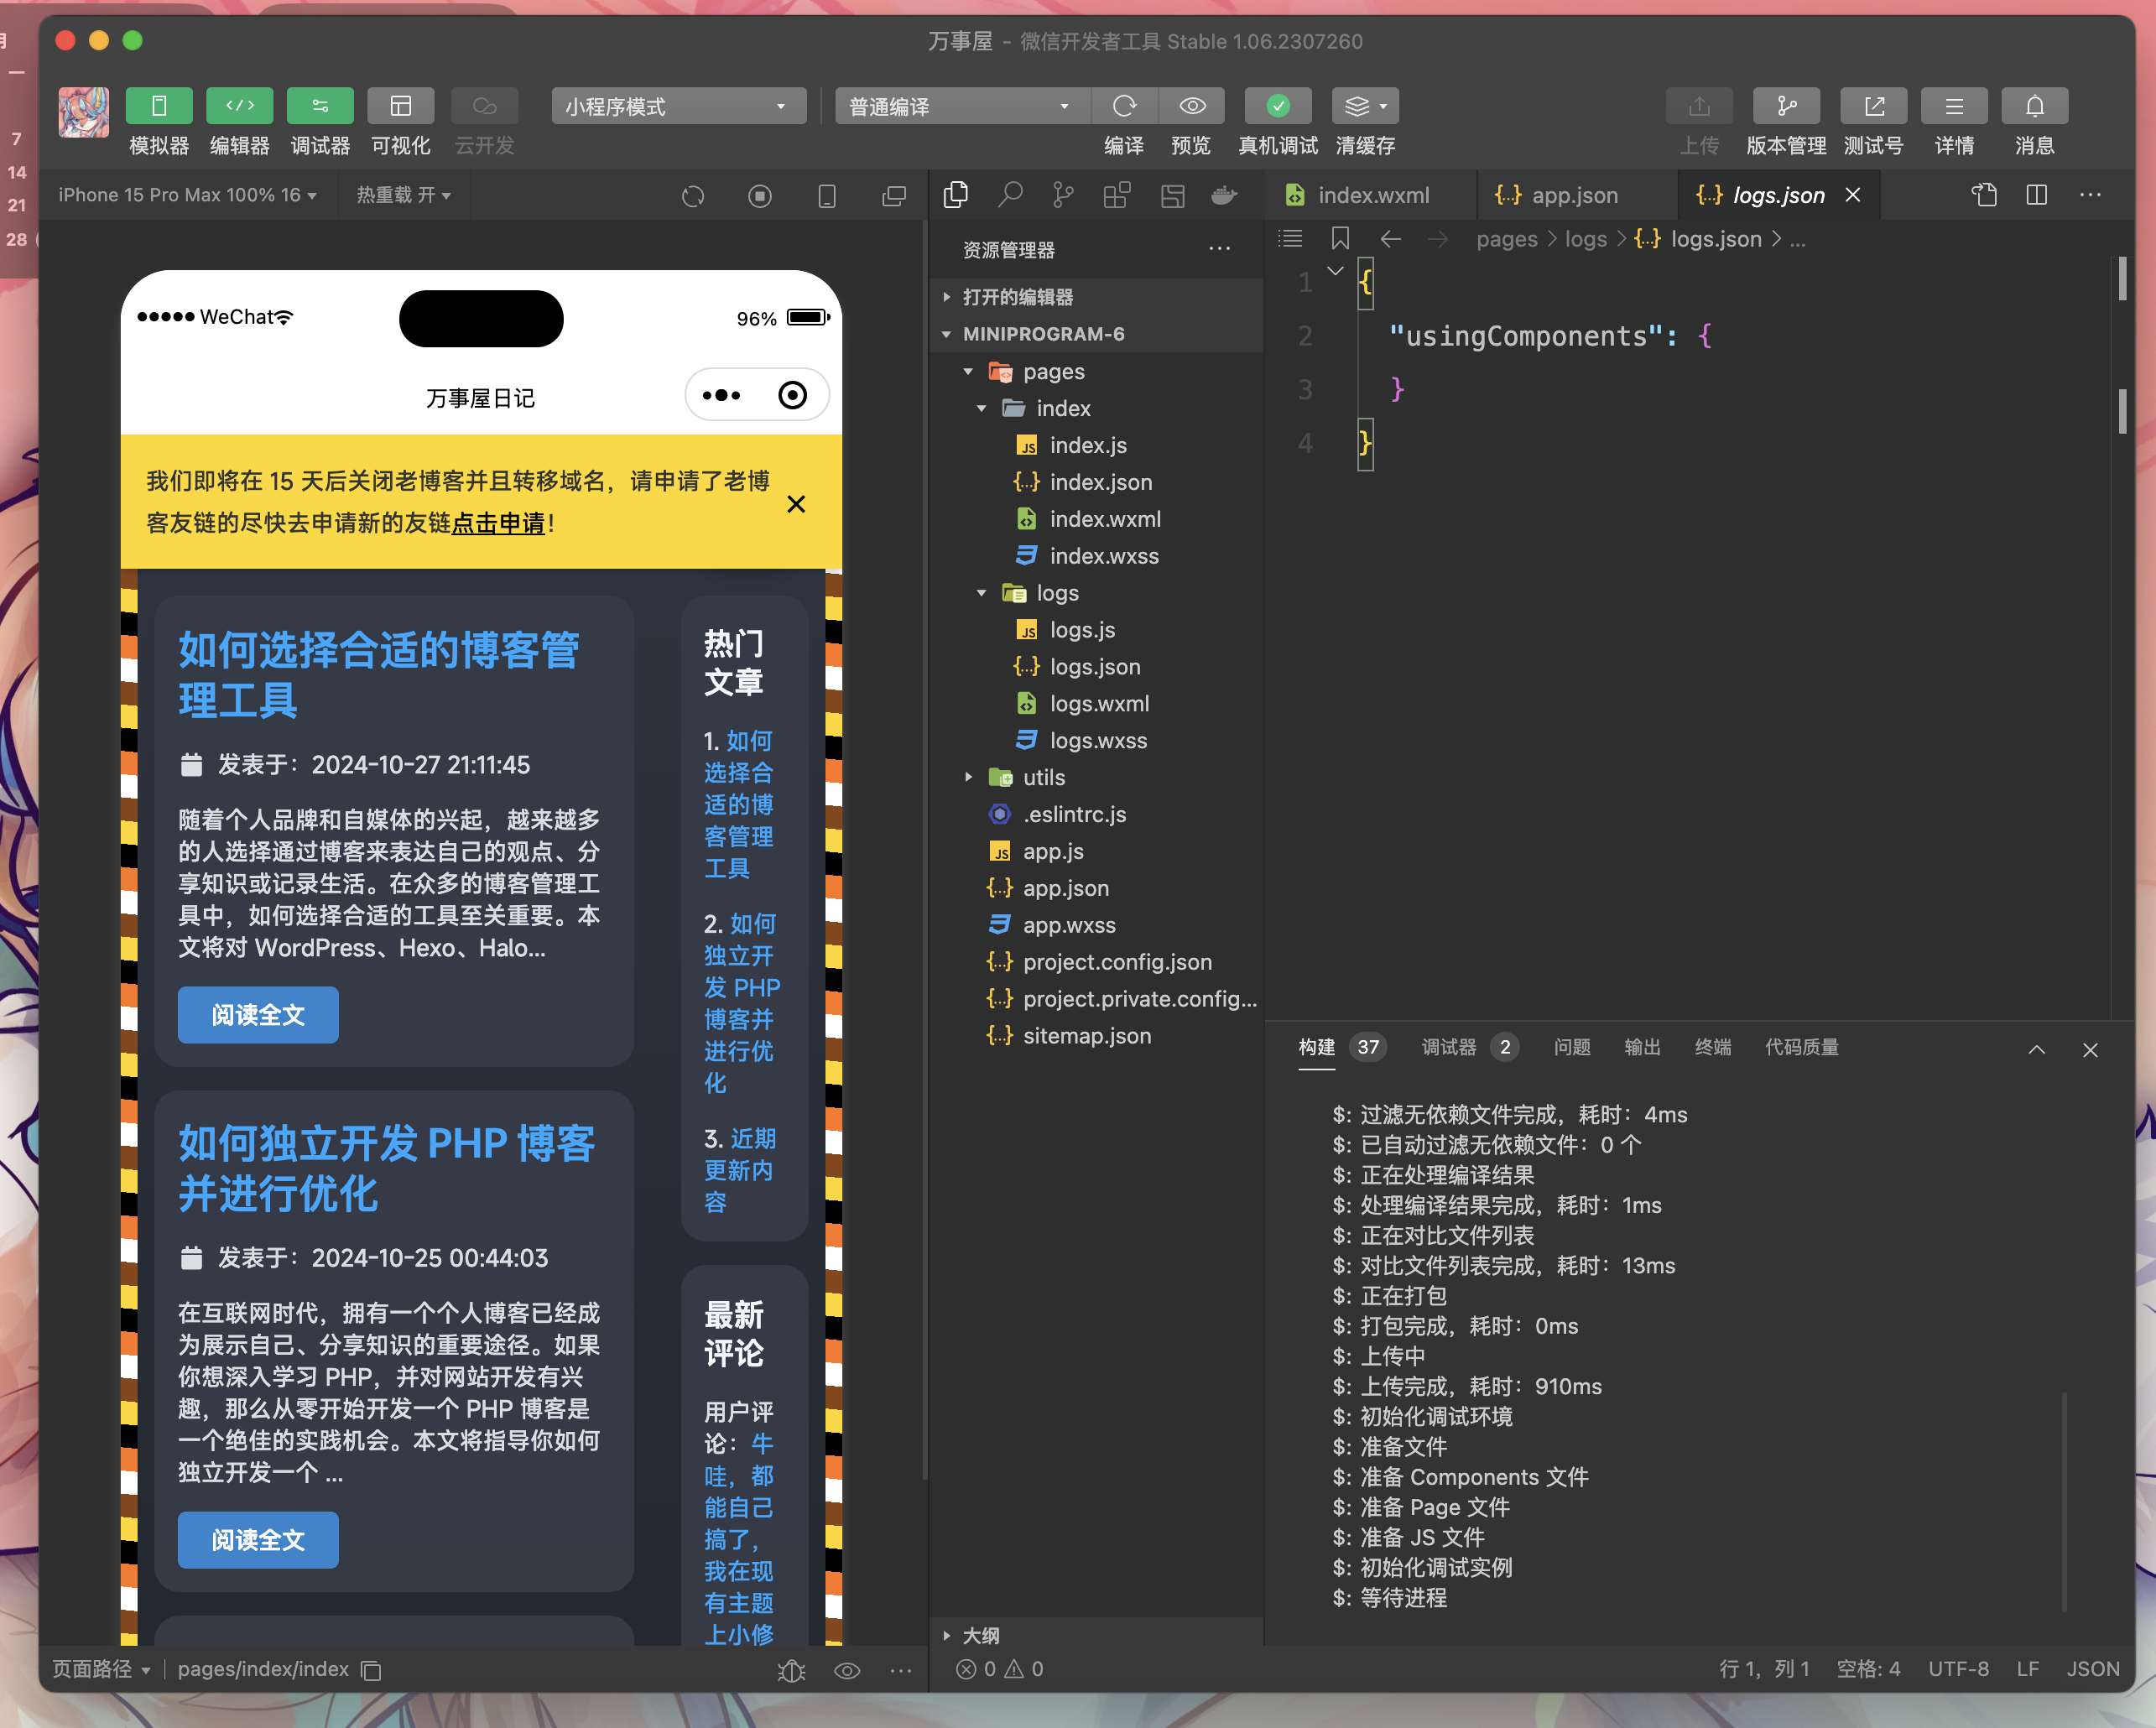Switch to the 问题 panel tab
2156x1728 pixels.
tap(1572, 1047)
